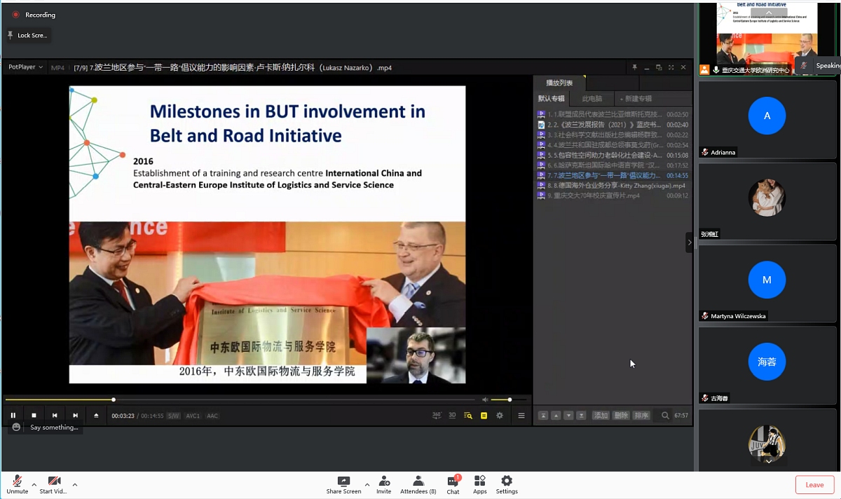Show previous participants with up chevron

point(769,13)
